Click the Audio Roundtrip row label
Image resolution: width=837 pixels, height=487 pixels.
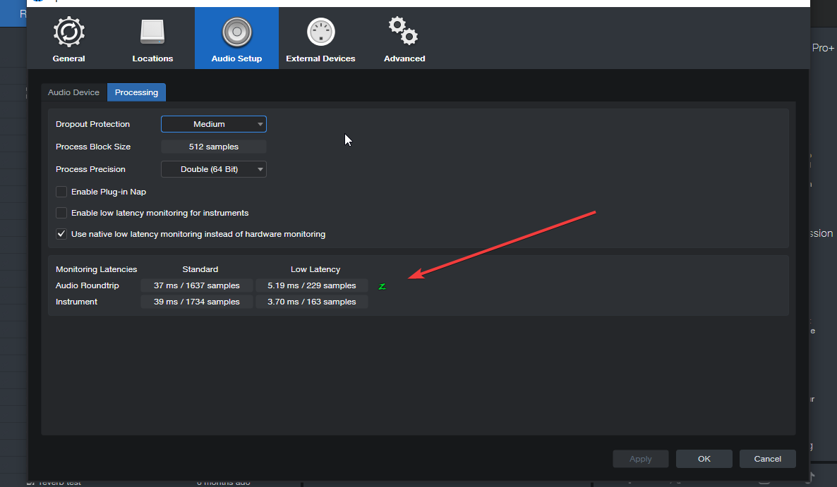[x=88, y=285]
